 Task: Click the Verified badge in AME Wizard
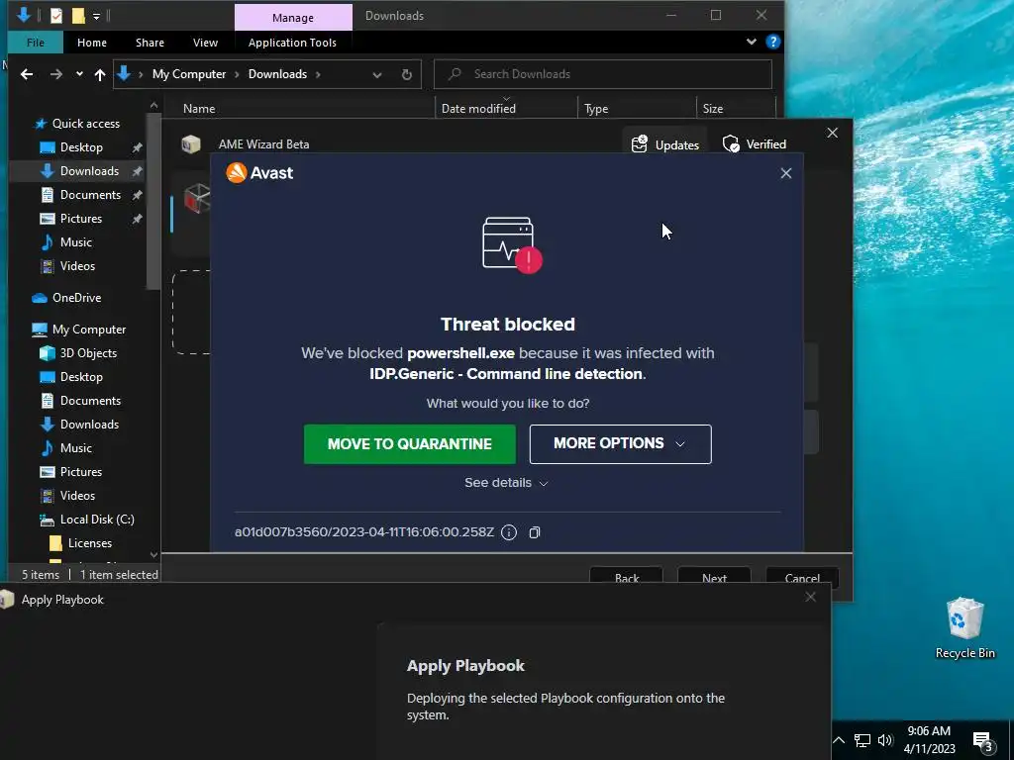pos(755,144)
